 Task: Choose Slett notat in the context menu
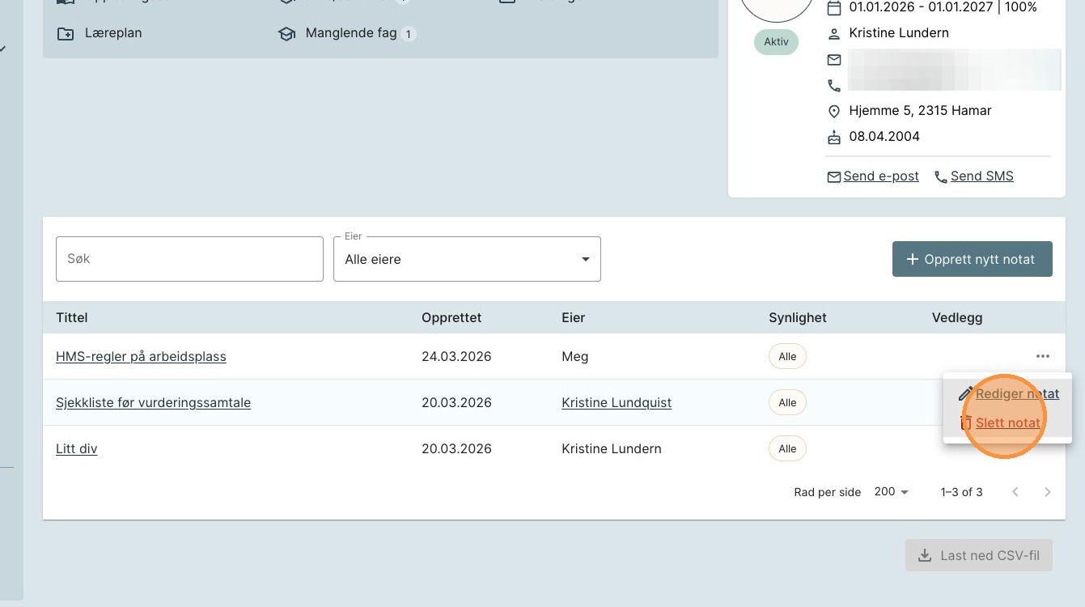click(1008, 422)
